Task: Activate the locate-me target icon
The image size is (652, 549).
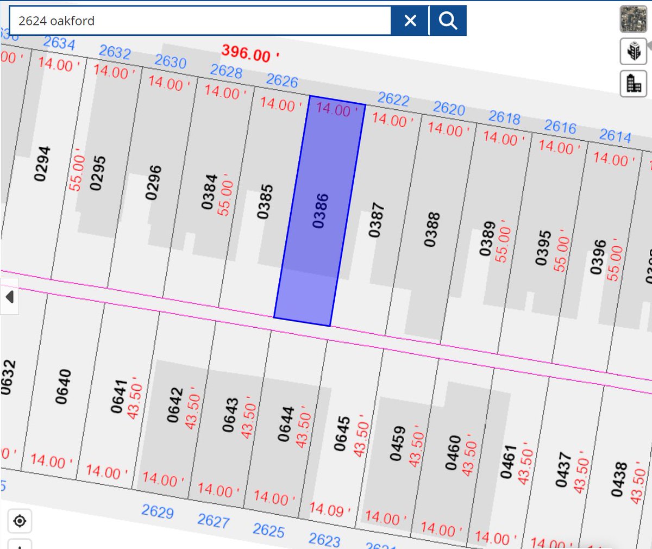Action: 20,521
